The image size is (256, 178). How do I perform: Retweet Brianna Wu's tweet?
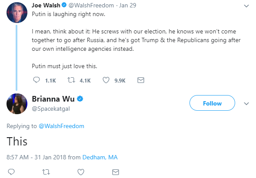[46, 172]
